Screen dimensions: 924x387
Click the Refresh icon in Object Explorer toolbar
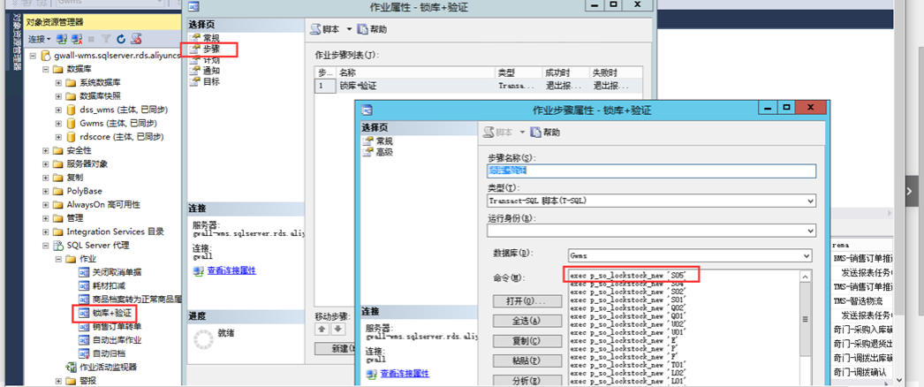click(x=121, y=39)
